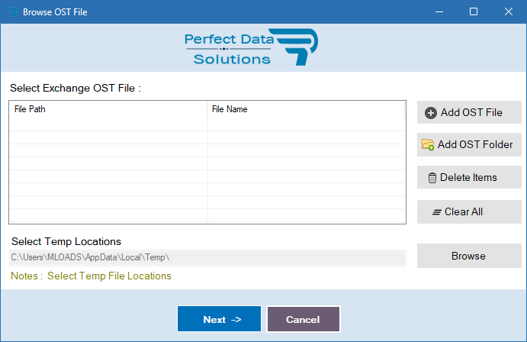Maximize the Browse OST File window
Viewport: 527px width, 342px height.
coord(474,11)
